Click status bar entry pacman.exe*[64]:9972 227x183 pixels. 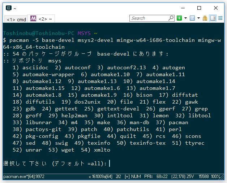click(x=24, y=177)
